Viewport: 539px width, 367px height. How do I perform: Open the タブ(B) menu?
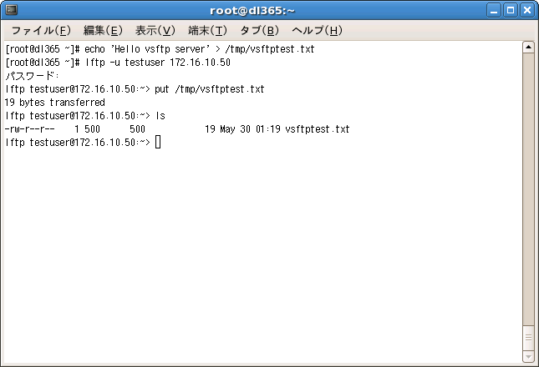259,30
